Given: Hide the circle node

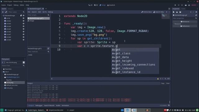Looking at the screenshot, I should pyautogui.click(x=24, y=18).
